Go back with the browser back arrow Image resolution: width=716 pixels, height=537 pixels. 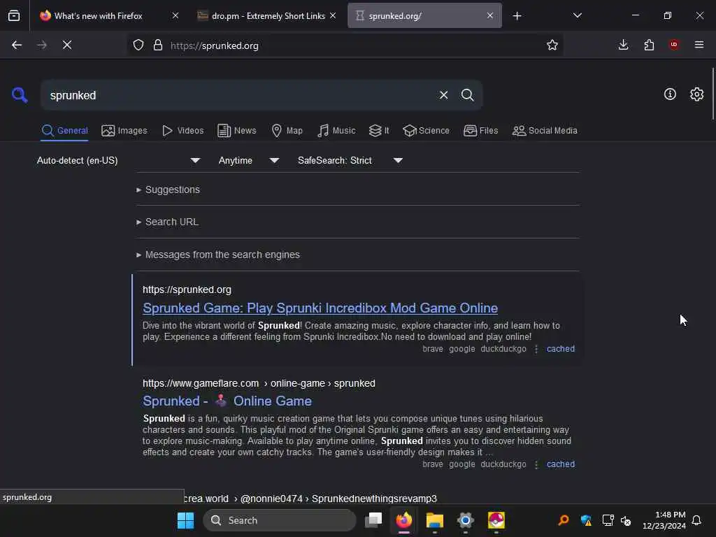17,45
